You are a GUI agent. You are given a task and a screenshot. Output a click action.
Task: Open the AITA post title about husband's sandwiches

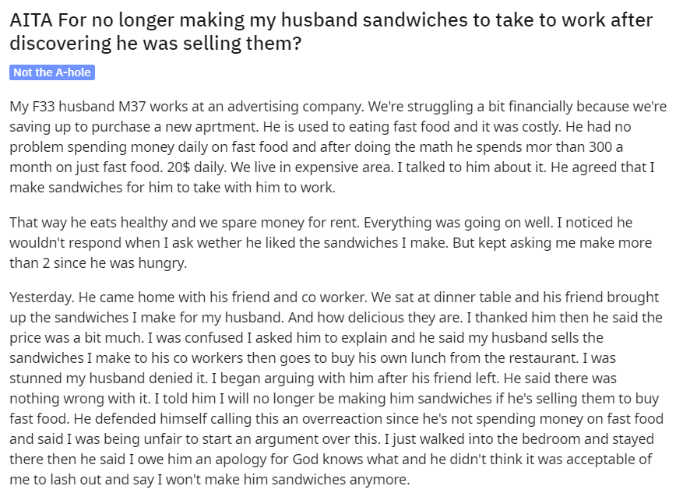tap(331, 31)
